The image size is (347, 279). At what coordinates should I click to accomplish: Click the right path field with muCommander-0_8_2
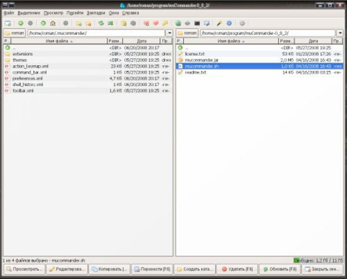[x=268, y=33]
